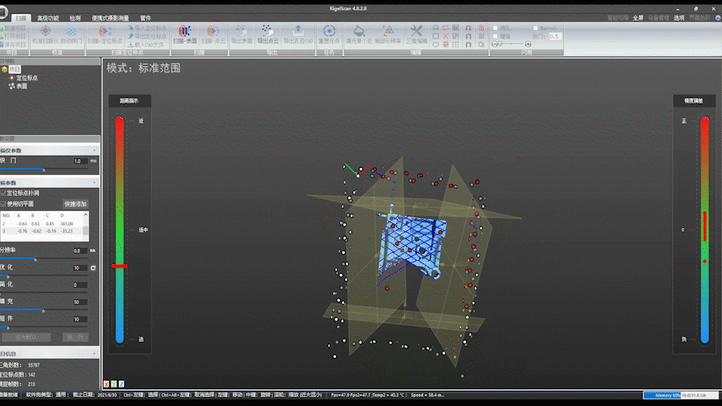Click the 打开项目 open project button
722x406 pixels.
(x=13, y=36)
